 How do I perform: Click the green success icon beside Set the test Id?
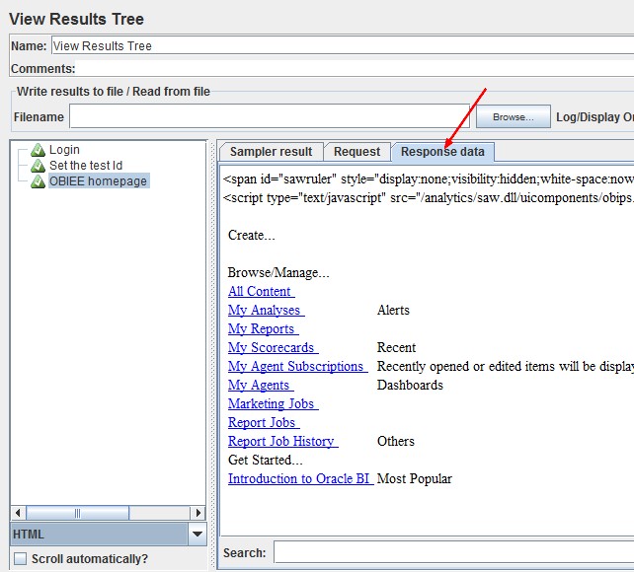[x=38, y=166]
